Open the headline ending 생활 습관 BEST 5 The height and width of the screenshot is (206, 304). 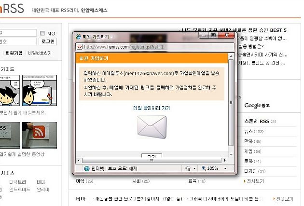[234, 30]
